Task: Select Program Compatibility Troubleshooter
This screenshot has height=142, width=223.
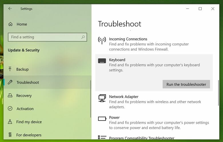Action: click(154, 137)
